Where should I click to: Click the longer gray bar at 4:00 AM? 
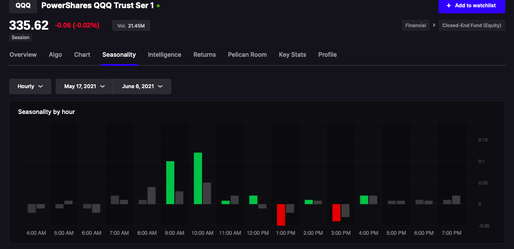pyautogui.click(x=32, y=209)
